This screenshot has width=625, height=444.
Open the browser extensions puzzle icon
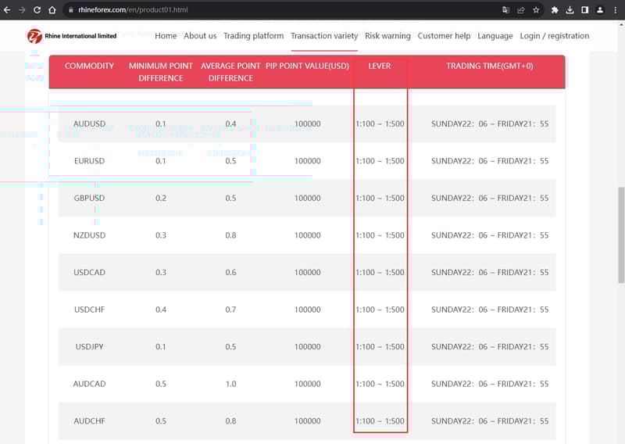coord(555,10)
